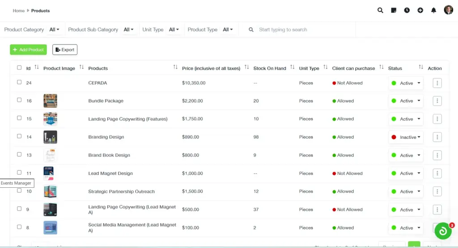The image size is (458, 248).
Task: Click the CEPADA product name
Action: (x=98, y=83)
